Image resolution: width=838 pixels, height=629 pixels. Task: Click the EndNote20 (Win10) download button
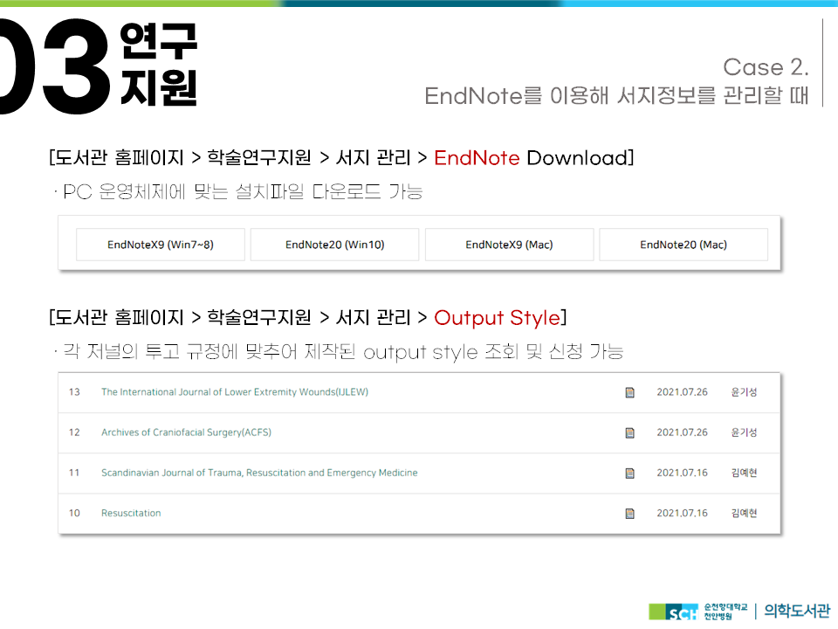point(334,245)
